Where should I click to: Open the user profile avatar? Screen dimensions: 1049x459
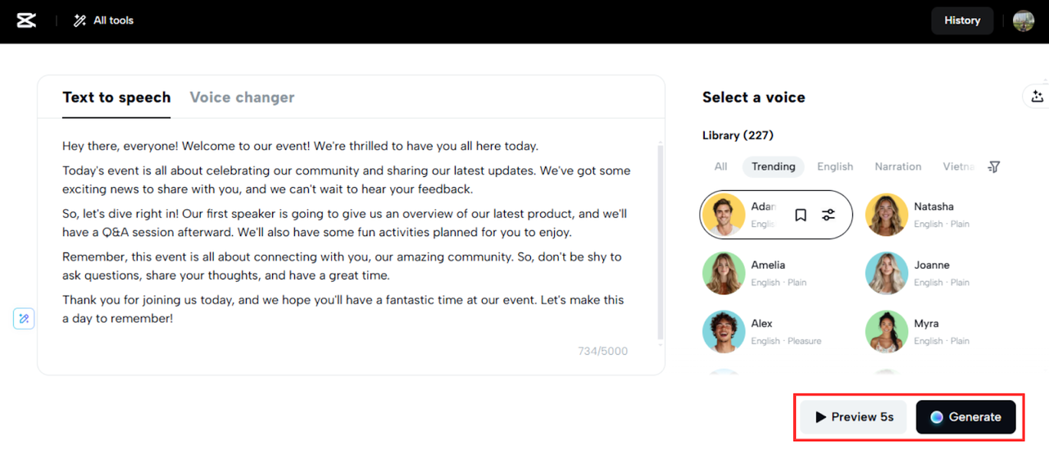tap(1023, 20)
